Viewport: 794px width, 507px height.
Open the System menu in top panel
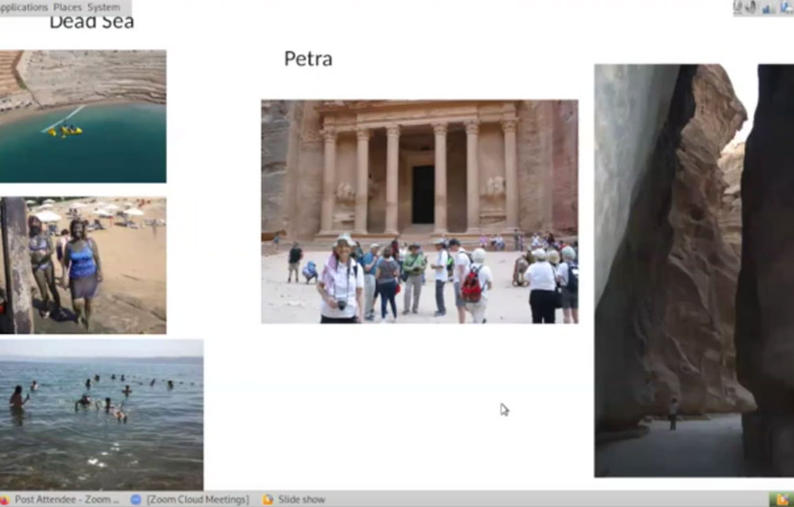[x=104, y=7]
